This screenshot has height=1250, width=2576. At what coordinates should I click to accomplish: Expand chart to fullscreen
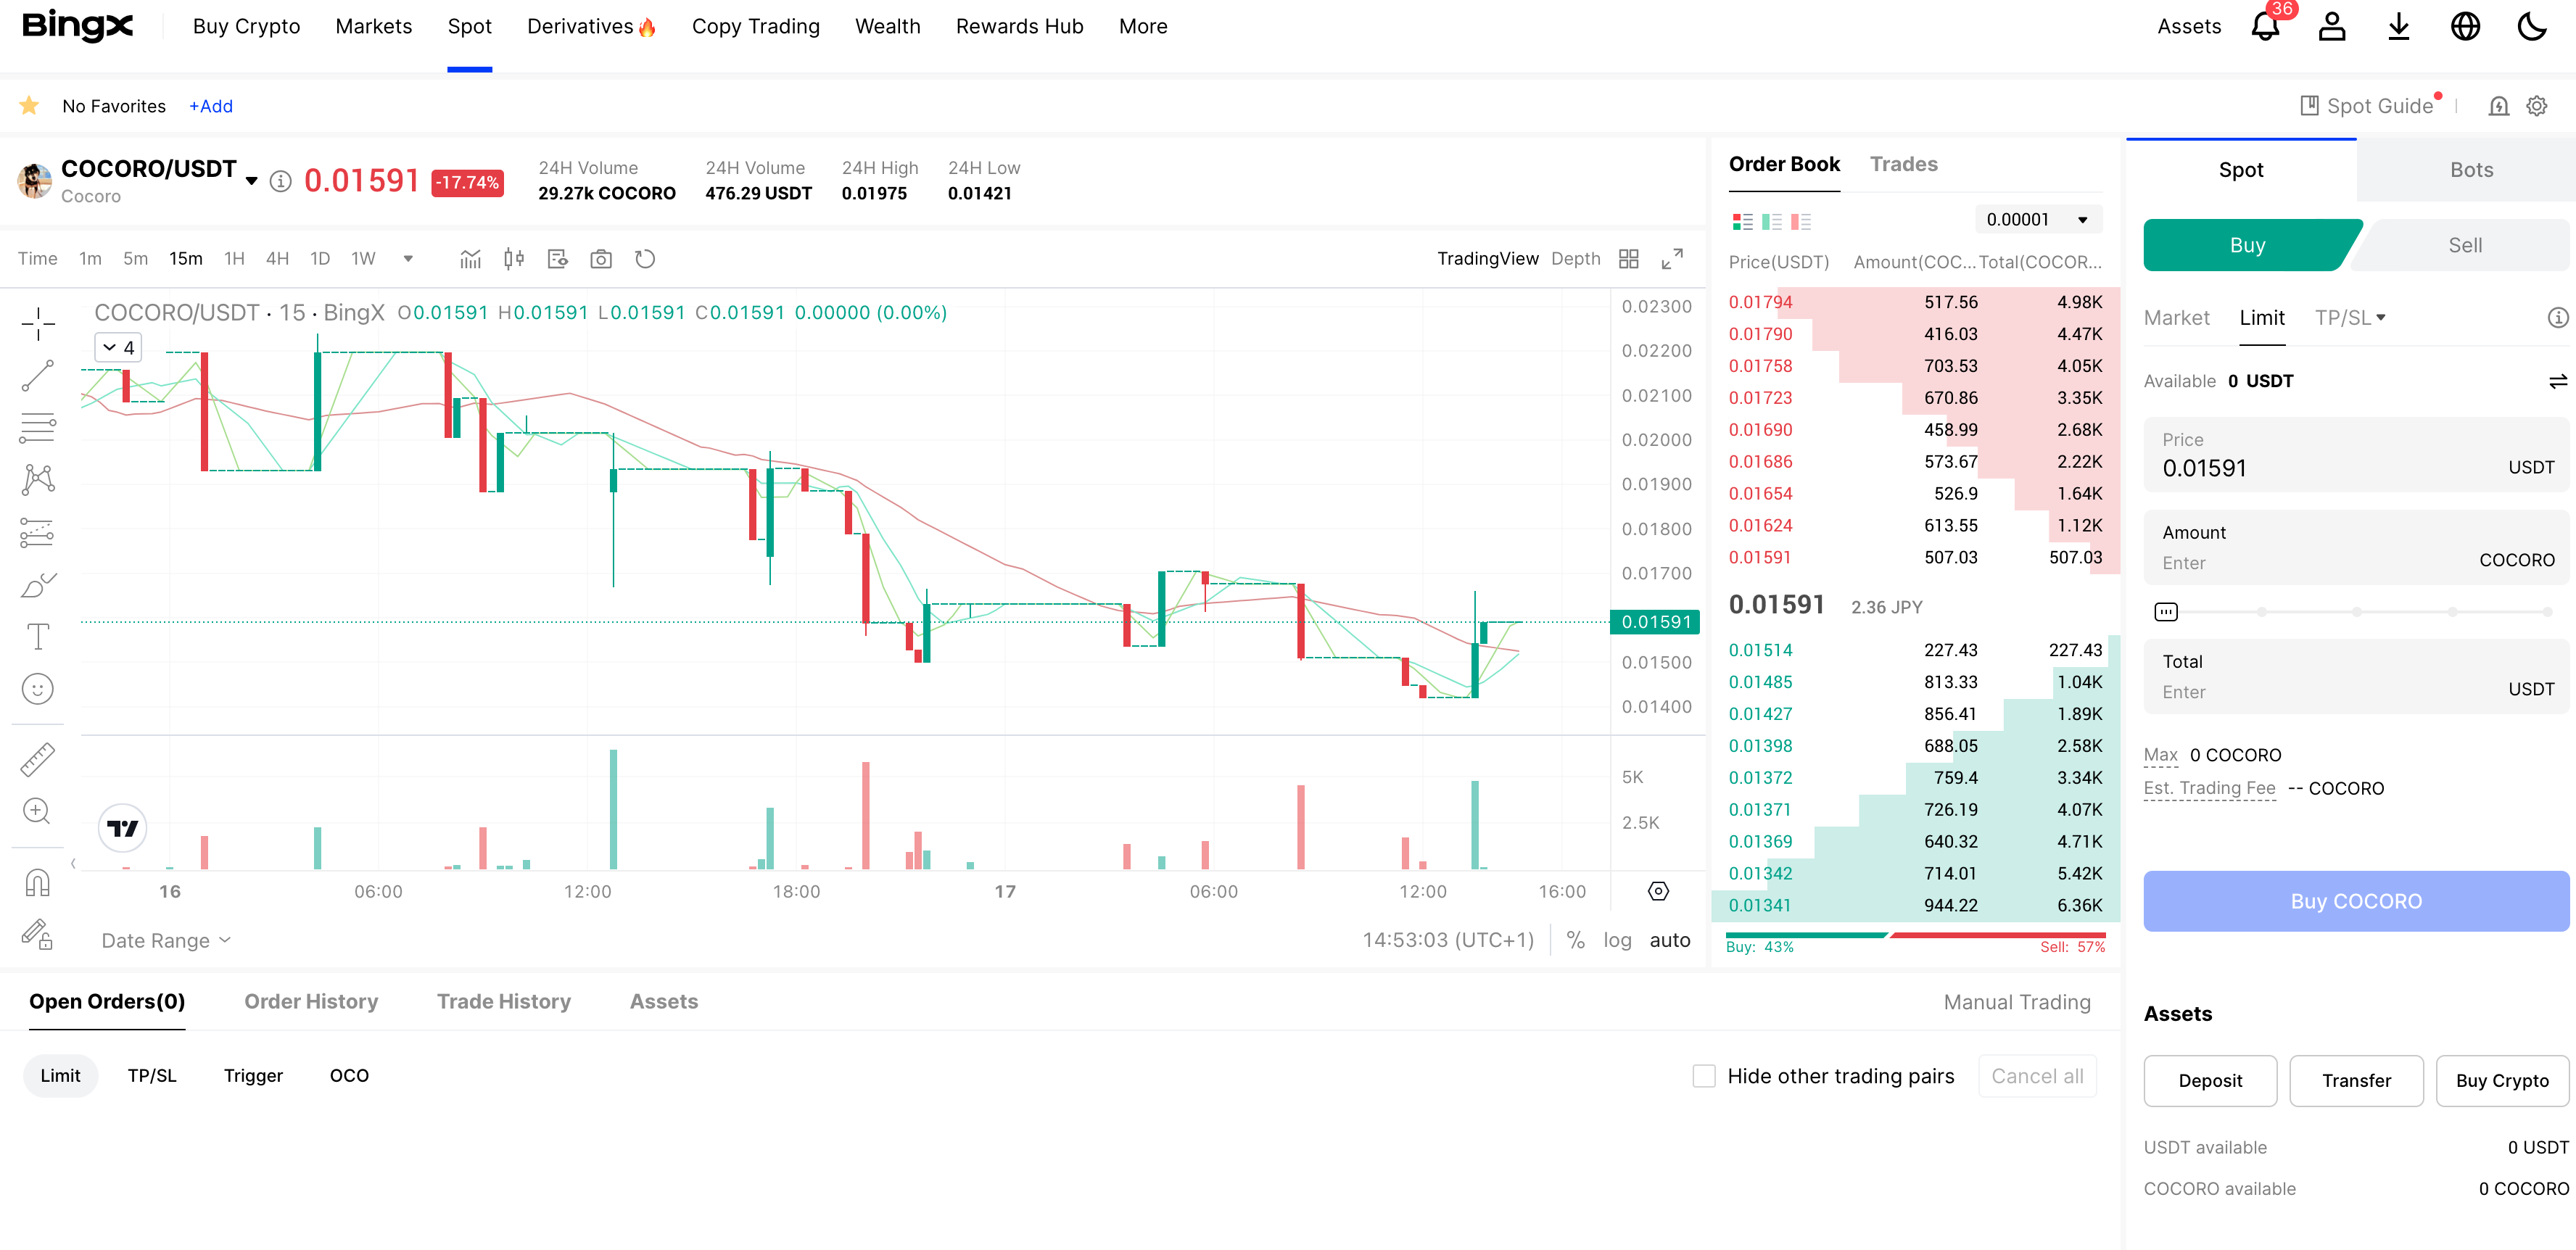tap(1672, 259)
